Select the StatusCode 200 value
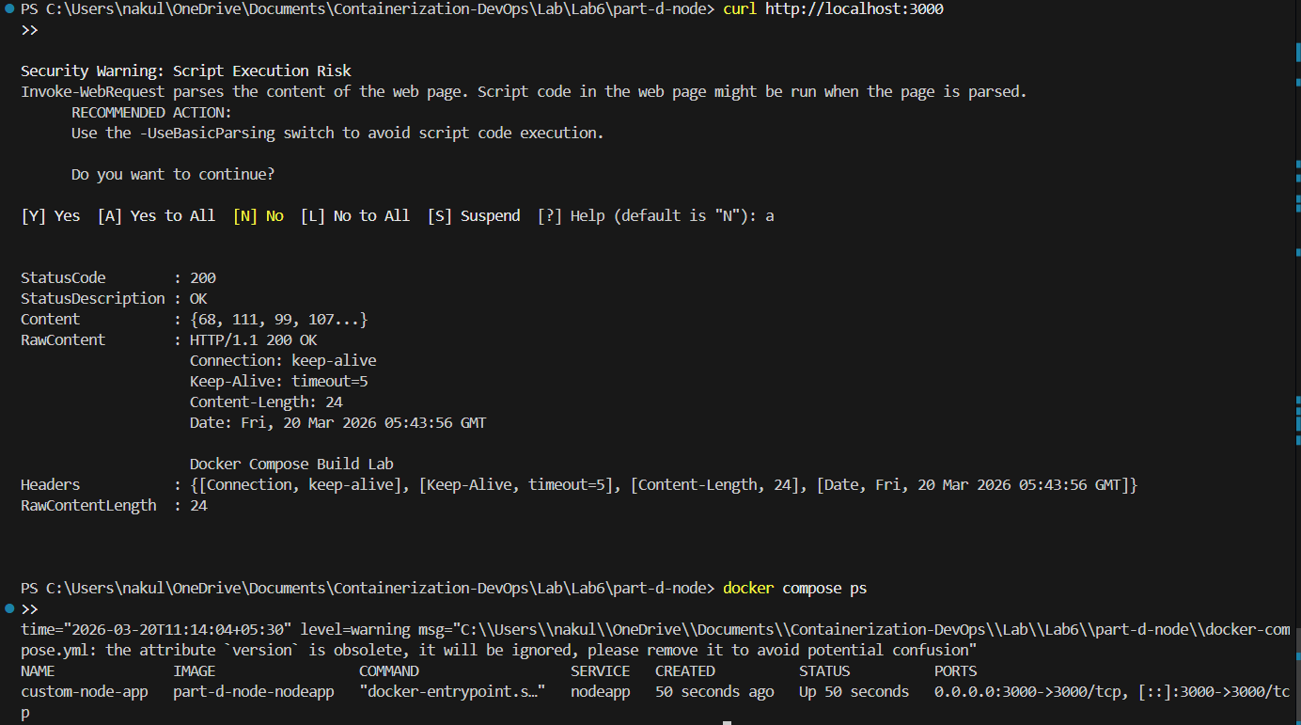Image resolution: width=1301 pixels, height=725 pixels. 203,276
